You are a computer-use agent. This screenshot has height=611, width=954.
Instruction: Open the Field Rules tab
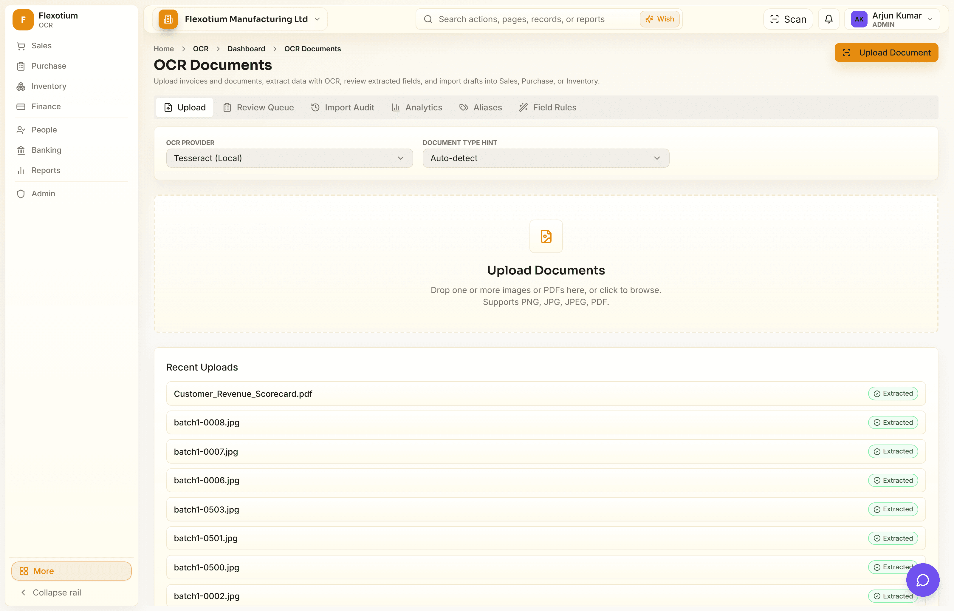pos(548,107)
